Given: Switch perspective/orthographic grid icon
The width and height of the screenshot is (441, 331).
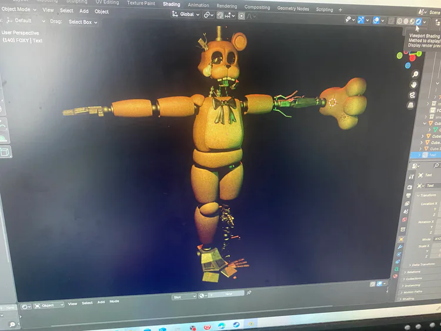Looking at the screenshot, I should tap(410, 105).
